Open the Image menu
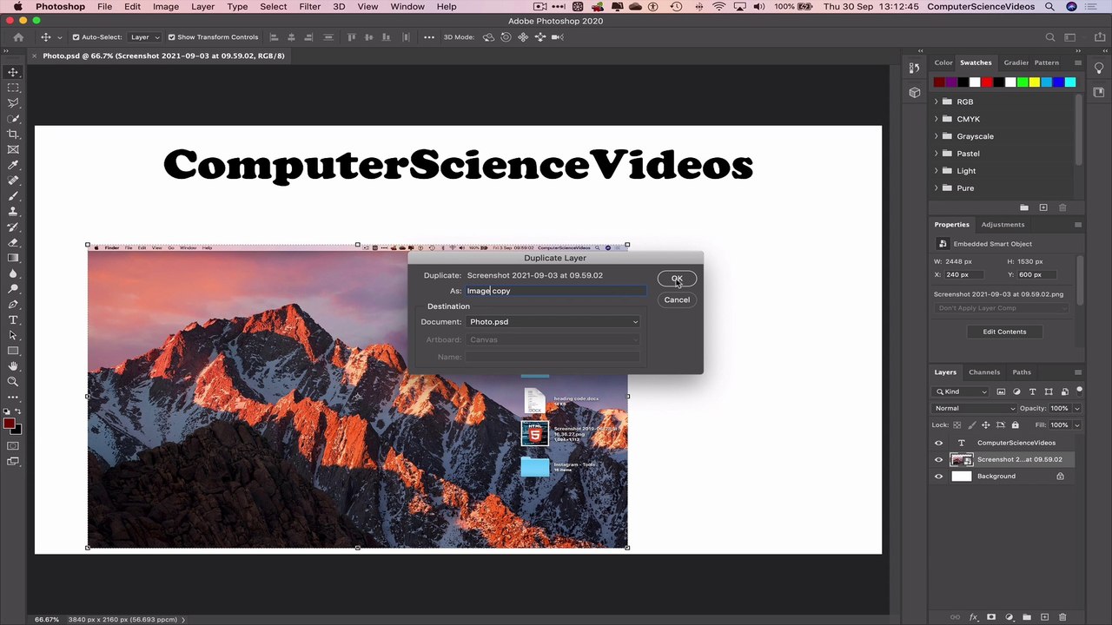This screenshot has width=1112, height=625. click(x=165, y=7)
